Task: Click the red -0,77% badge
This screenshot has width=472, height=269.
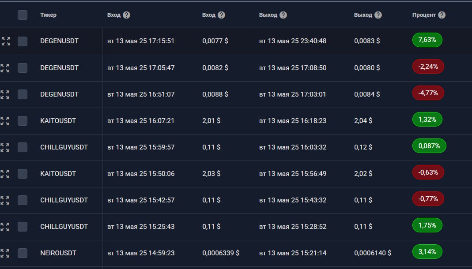Action: pos(428,199)
